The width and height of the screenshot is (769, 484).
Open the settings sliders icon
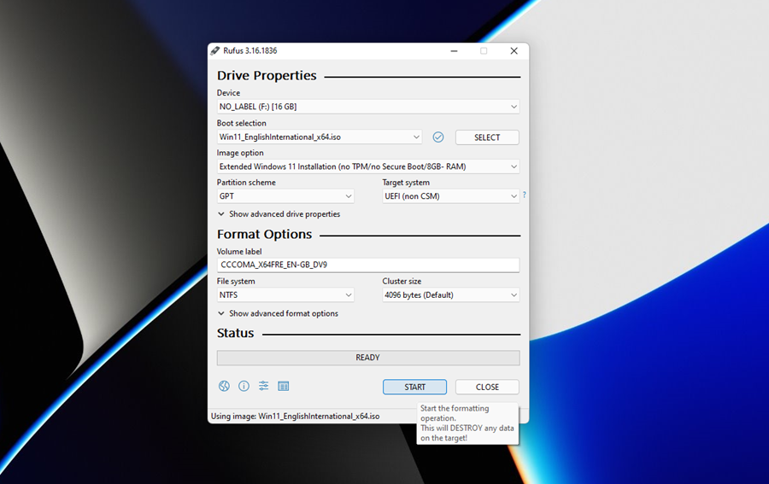point(263,386)
